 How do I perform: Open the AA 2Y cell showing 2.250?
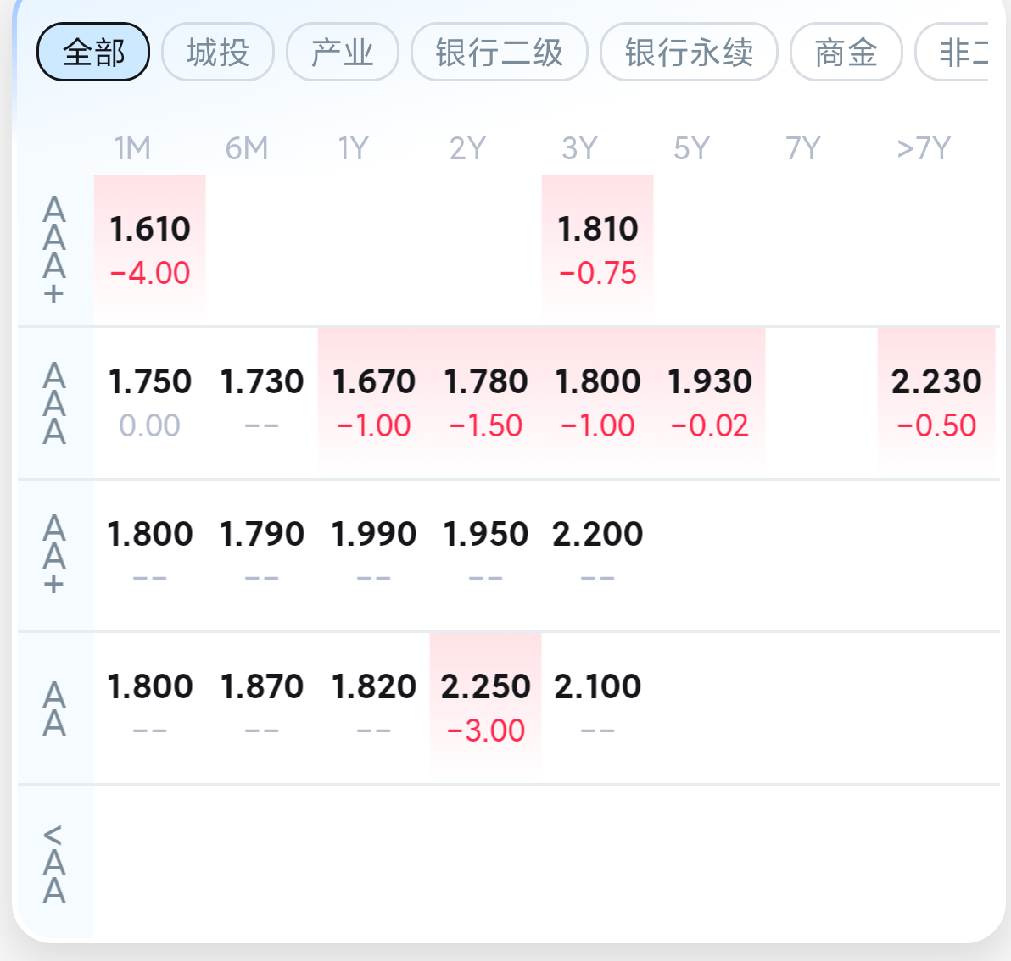tap(485, 708)
